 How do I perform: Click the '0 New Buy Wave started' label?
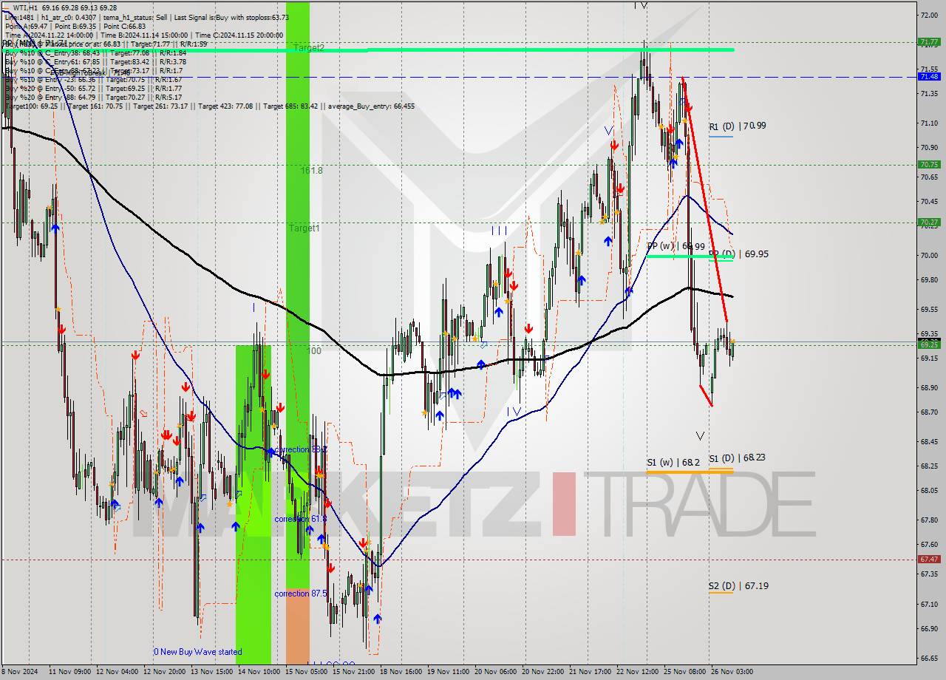[198, 652]
